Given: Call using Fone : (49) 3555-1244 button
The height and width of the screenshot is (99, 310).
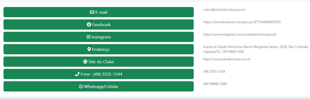Looking at the screenshot, I should (x=98, y=74).
